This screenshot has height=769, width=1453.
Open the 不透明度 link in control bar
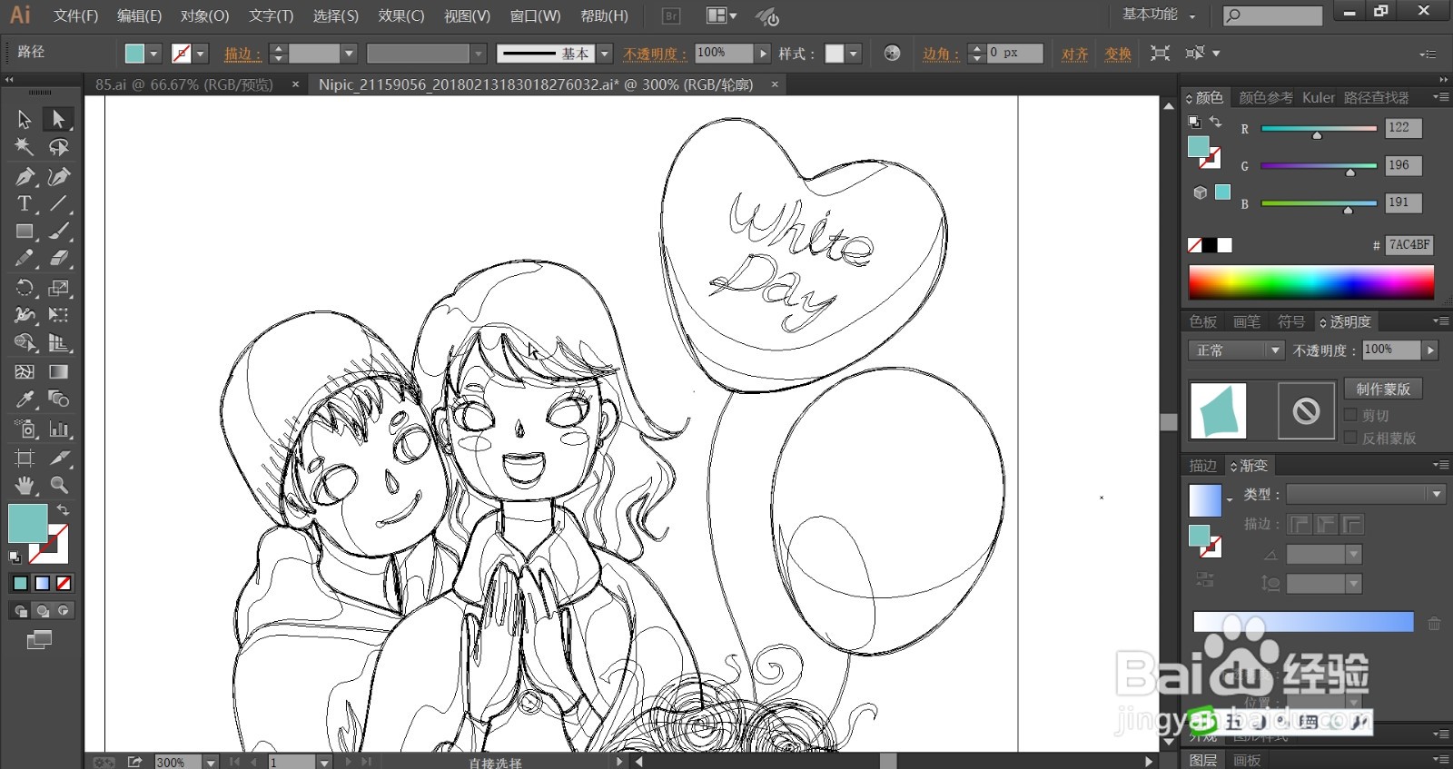[x=655, y=54]
